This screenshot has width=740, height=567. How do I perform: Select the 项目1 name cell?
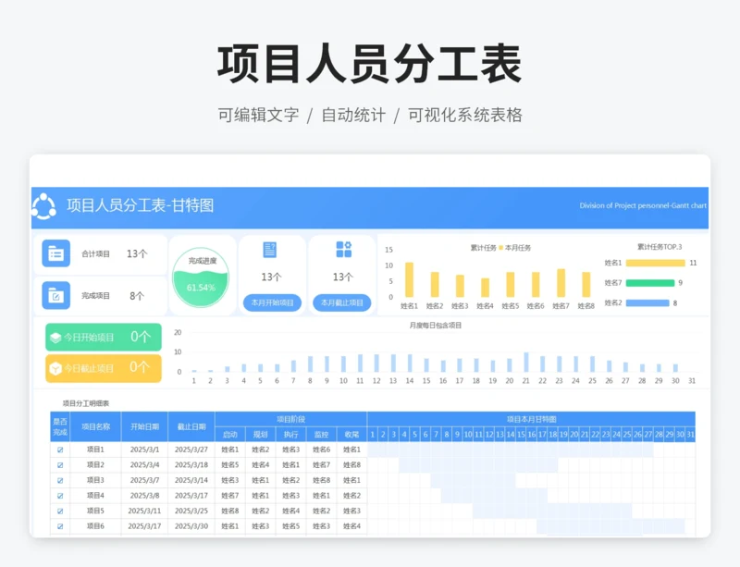96,450
